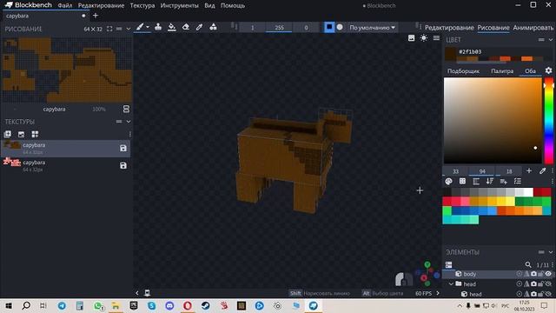Switch to Редактирование mode
The width and height of the screenshot is (556, 313).
[x=449, y=28]
